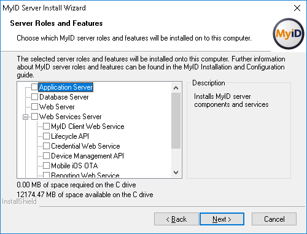
Task: Close the MyID Server Install Wizard window
Action: pos(297,8)
